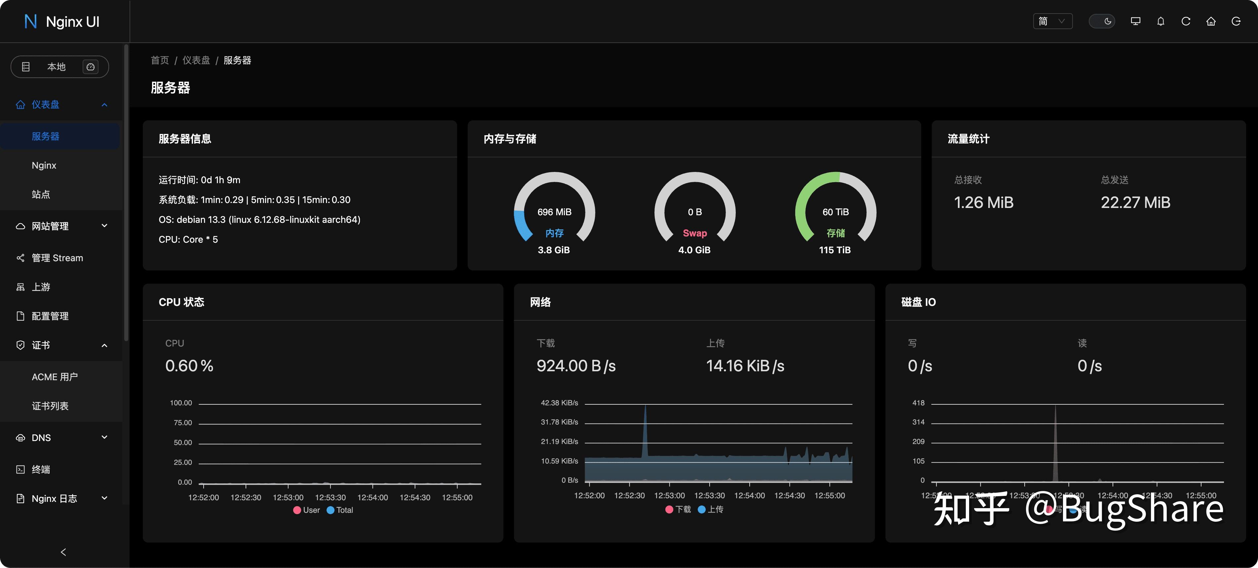The image size is (1258, 568).
Task: Click the 证书 shield icon
Action: tap(20, 345)
